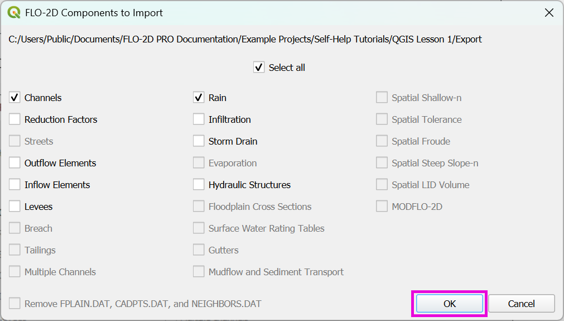Tick the Storm Drain checkbox
The width and height of the screenshot is (564, 321).
click(x=199, y=141)
